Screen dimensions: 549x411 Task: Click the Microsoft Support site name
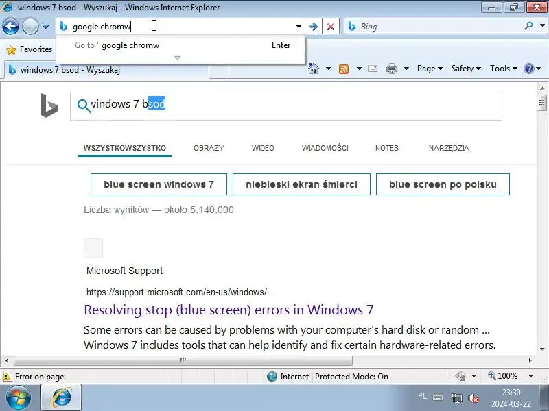[125, 271]
